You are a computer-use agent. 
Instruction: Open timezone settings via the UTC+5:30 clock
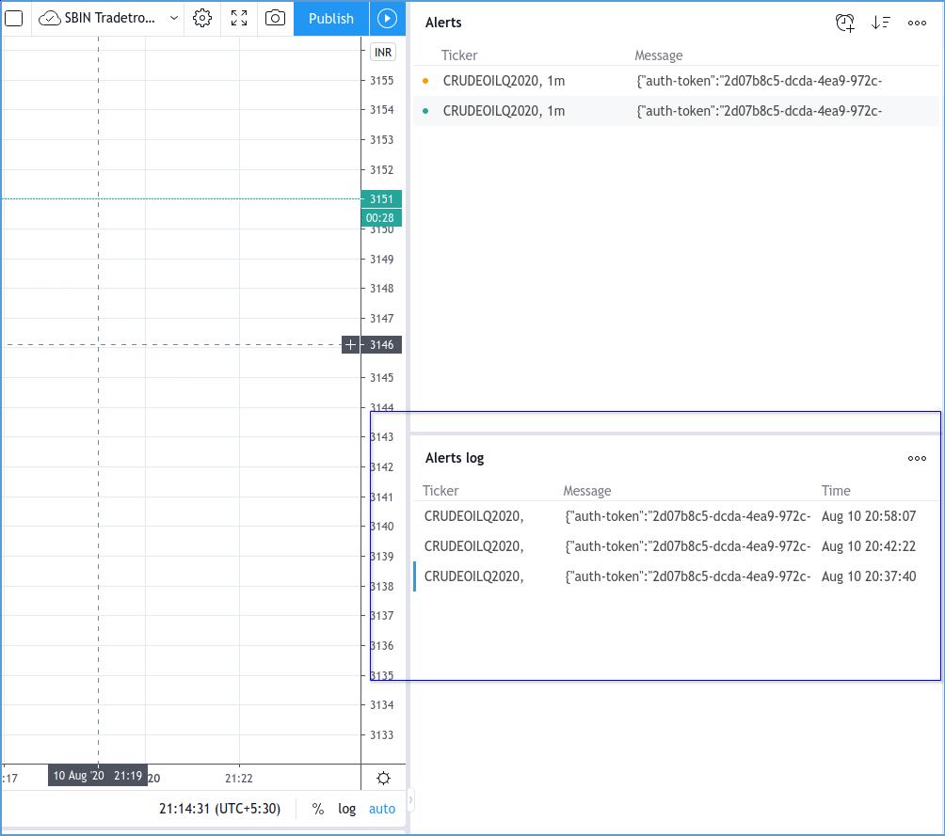(219, 809)
